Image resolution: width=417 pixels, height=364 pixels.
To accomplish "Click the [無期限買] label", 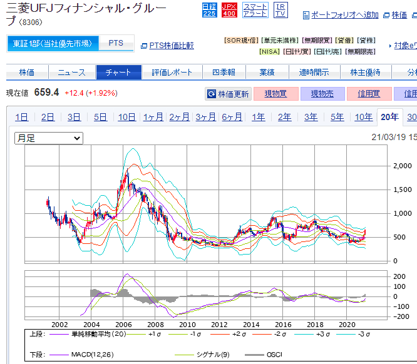I will click(317, 41).
